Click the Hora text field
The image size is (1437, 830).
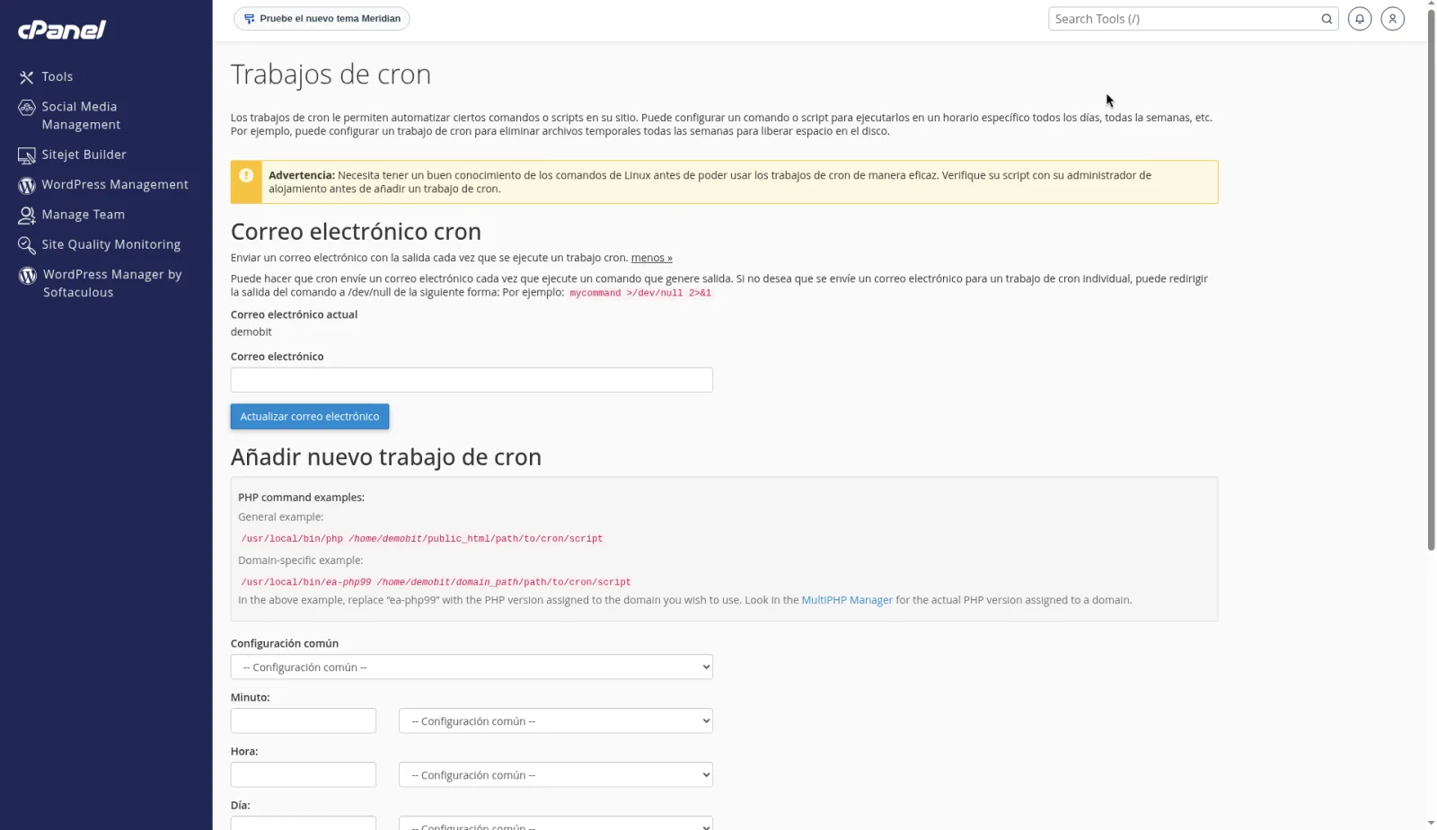click(x=304, y=775)
